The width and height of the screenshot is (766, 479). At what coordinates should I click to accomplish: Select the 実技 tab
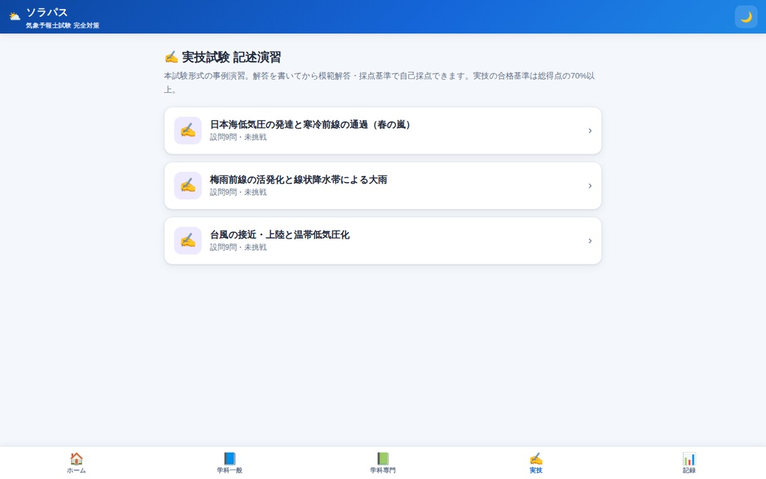coord(536,463)
